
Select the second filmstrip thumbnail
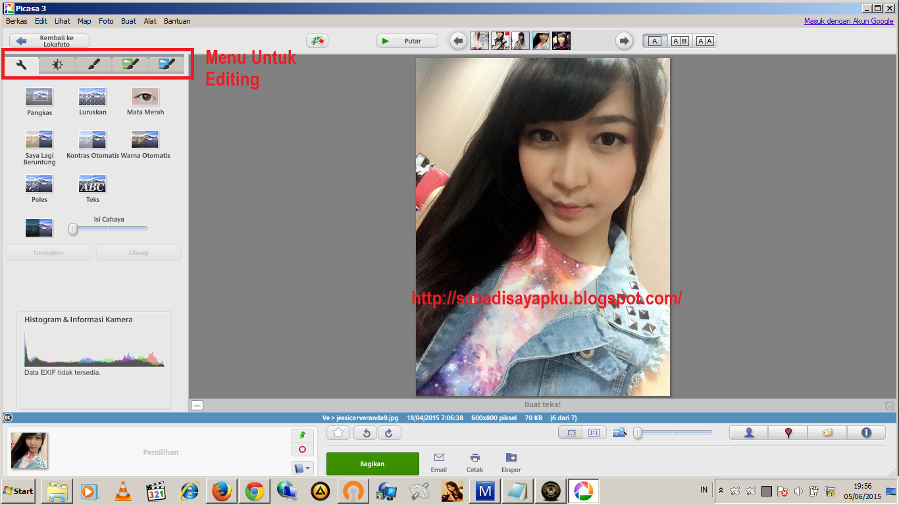pos(500,41)
